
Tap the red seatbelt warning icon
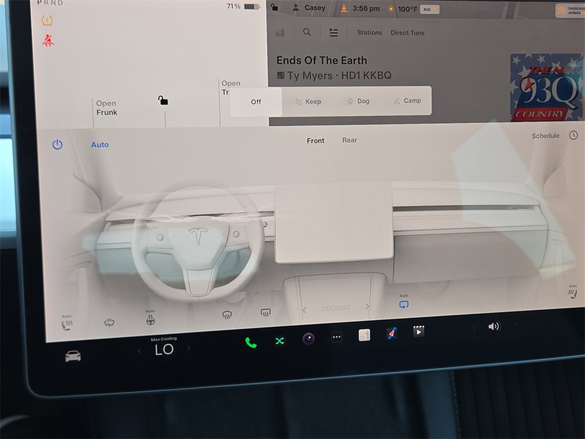point(48,41)
